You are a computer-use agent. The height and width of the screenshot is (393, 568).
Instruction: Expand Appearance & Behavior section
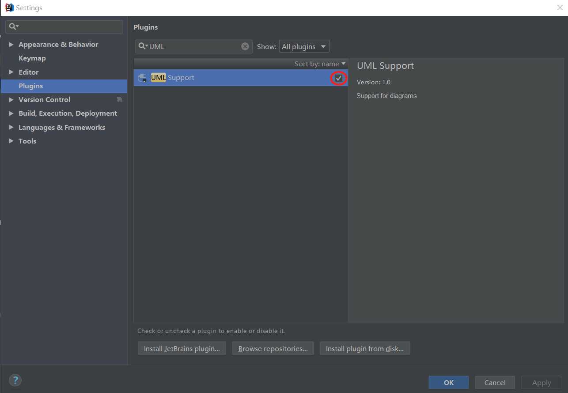pyautogui.click(x=11, y=45)
